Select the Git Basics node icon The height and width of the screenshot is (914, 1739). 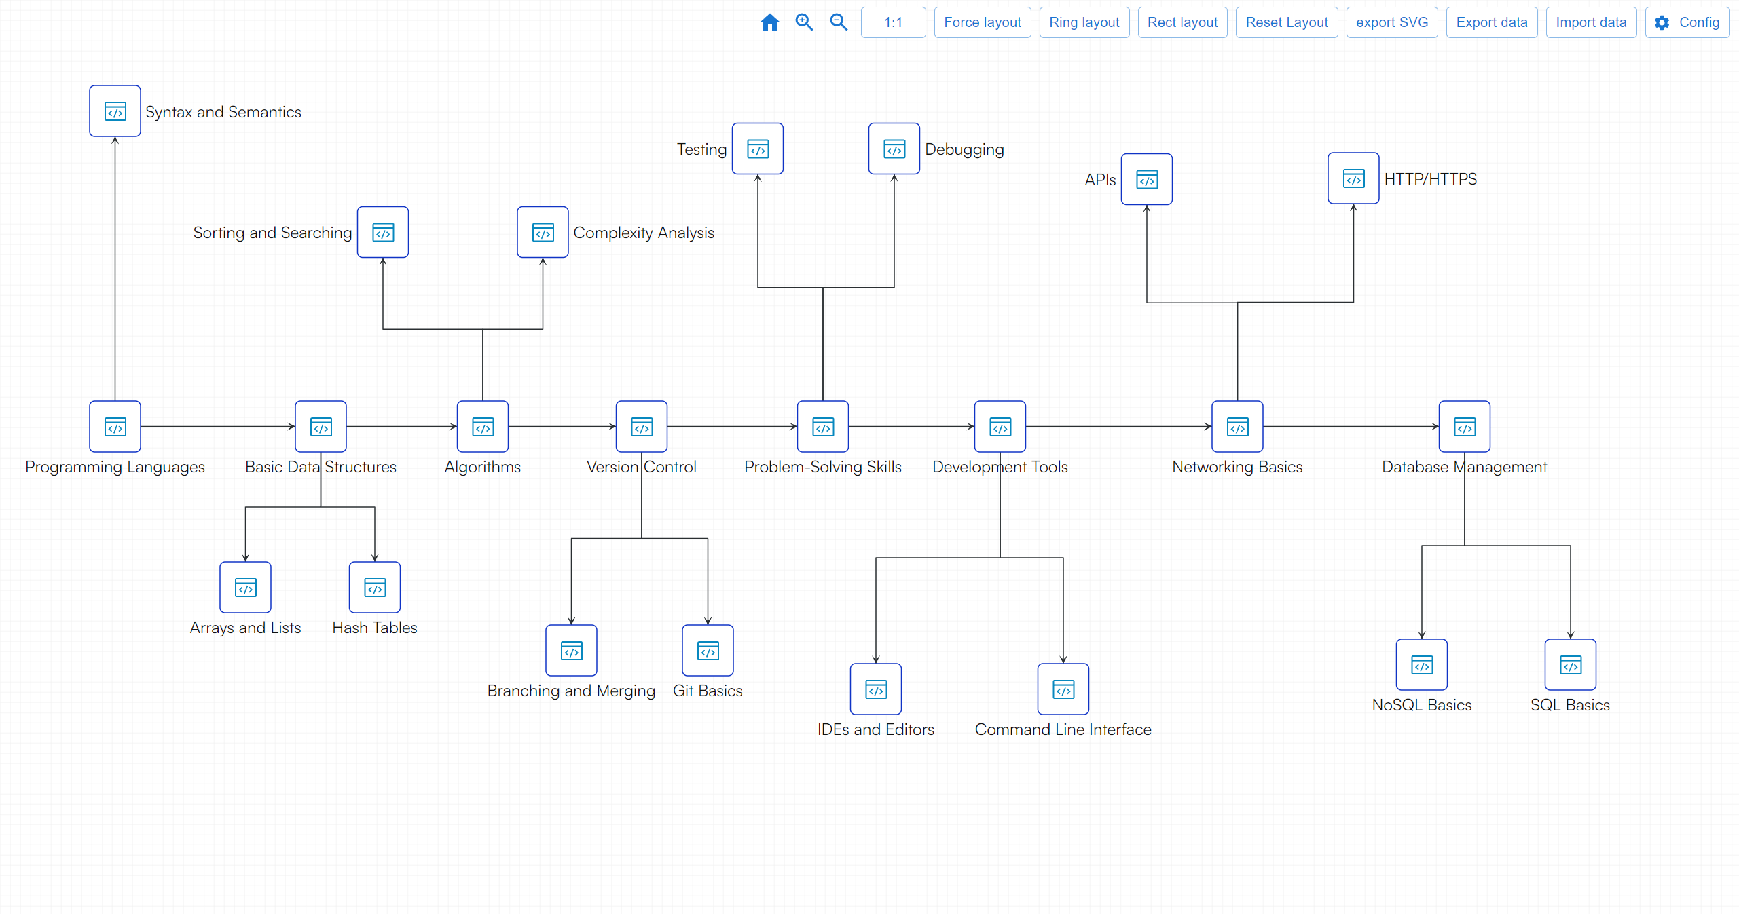(707, 651)
